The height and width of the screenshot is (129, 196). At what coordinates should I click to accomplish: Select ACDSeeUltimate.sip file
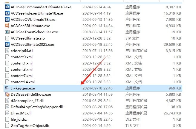[28, 38]
